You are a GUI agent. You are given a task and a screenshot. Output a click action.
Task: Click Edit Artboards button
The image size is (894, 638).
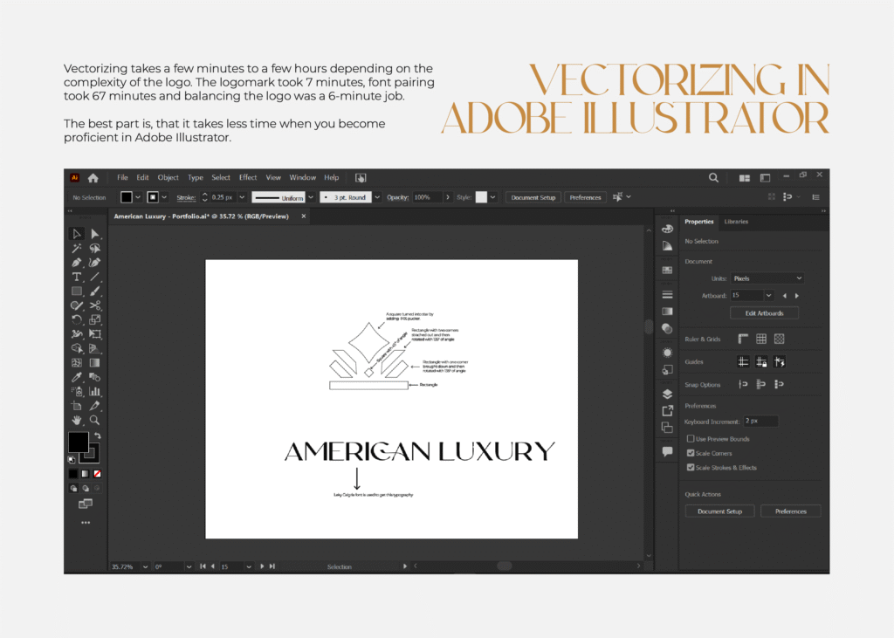point(764,313)
